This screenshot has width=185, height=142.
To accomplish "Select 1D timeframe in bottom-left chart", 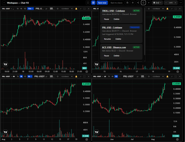I will (x=25, y=76).
